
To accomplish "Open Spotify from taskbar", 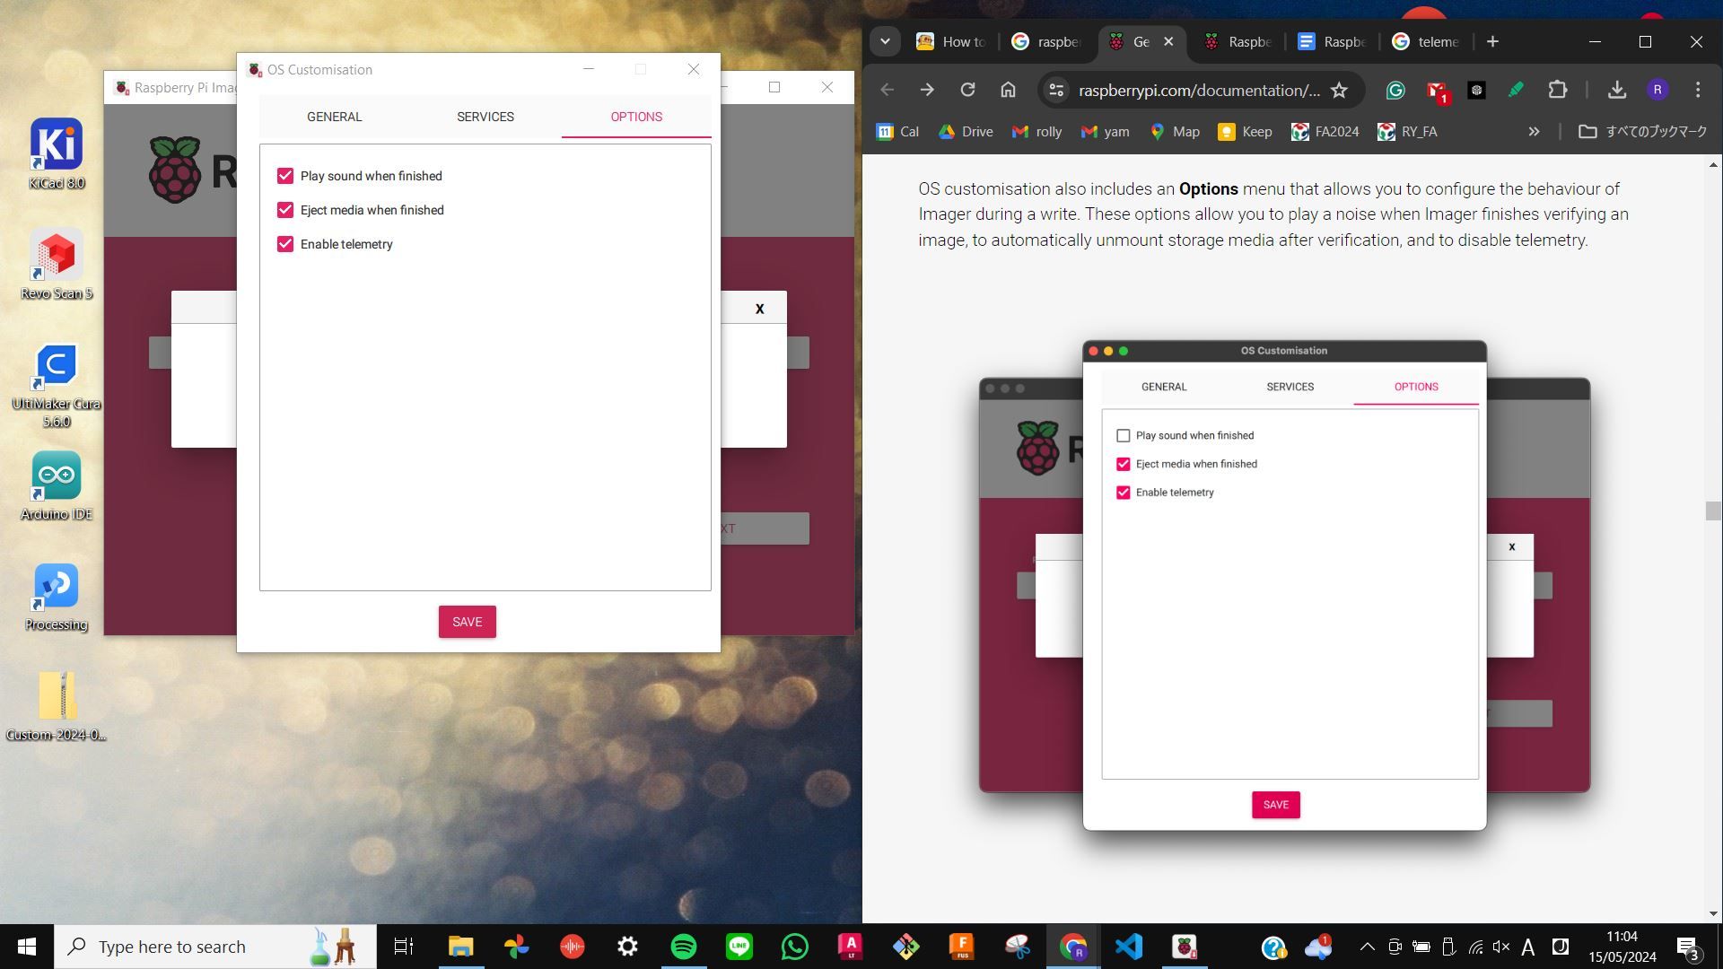I will click(683, 947).
